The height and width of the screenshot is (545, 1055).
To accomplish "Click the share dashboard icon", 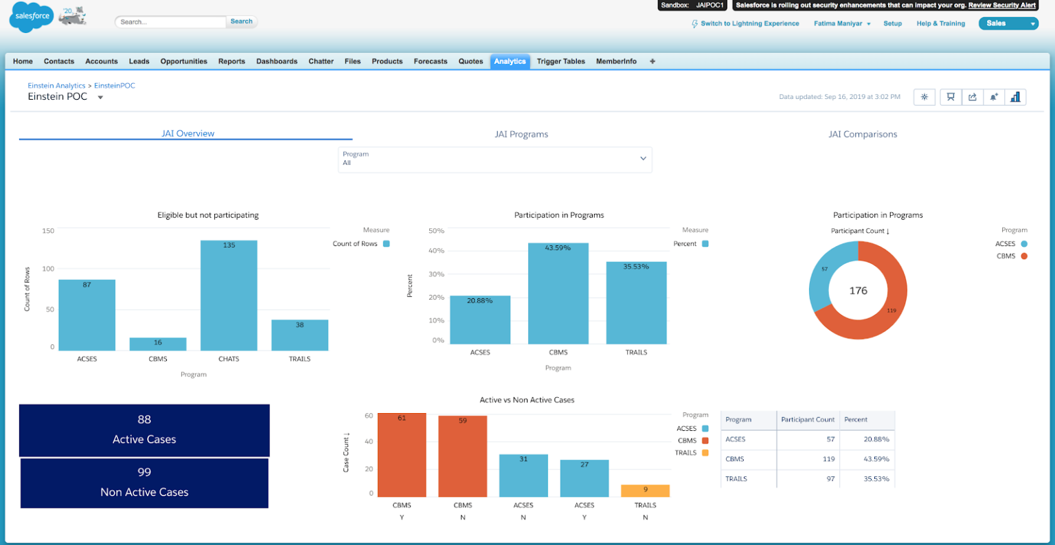I will click(x=973, y=97).
